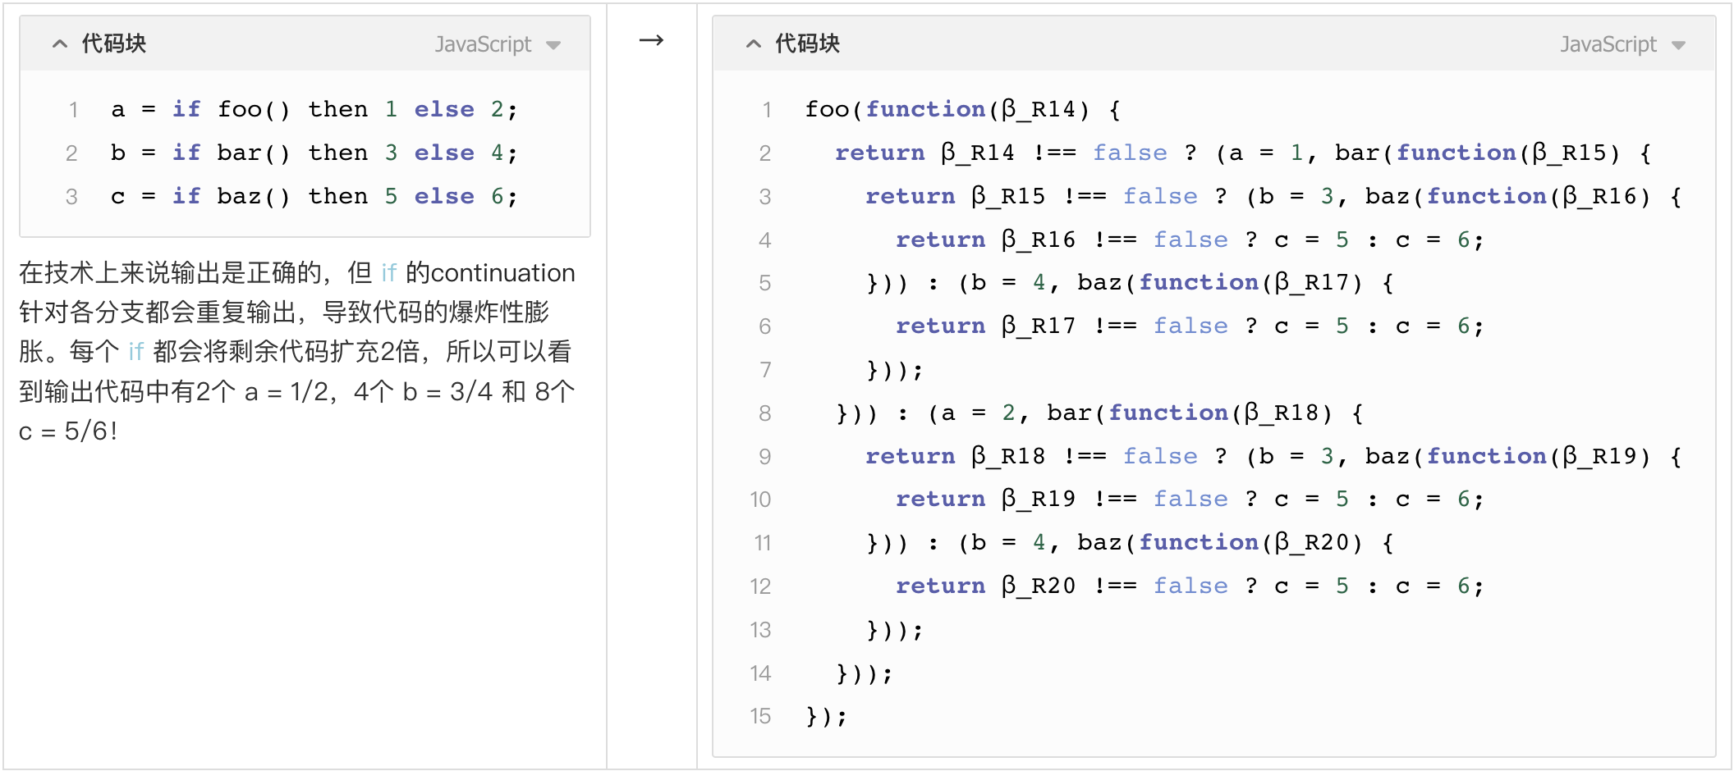
Task: Click the code line returning β_R19 !== false
Action: [x=1190, y=500]
